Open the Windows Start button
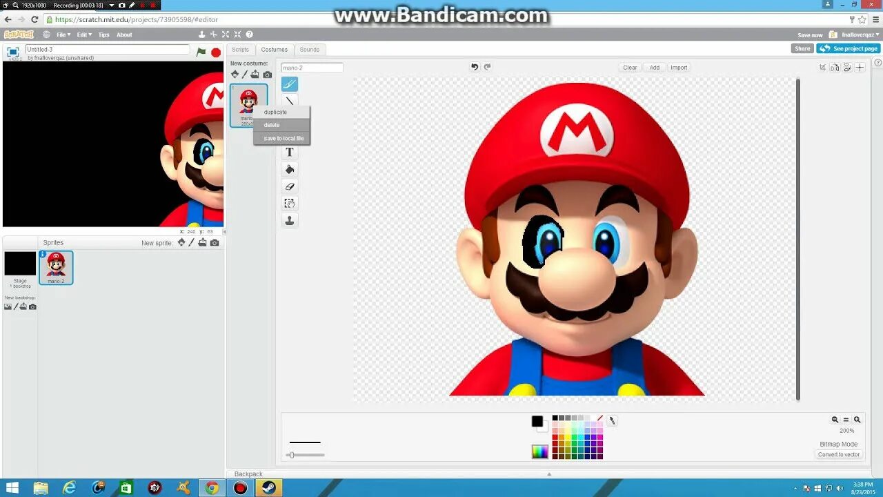The width and height of the screenshot is (883, 497). [12, 488]
